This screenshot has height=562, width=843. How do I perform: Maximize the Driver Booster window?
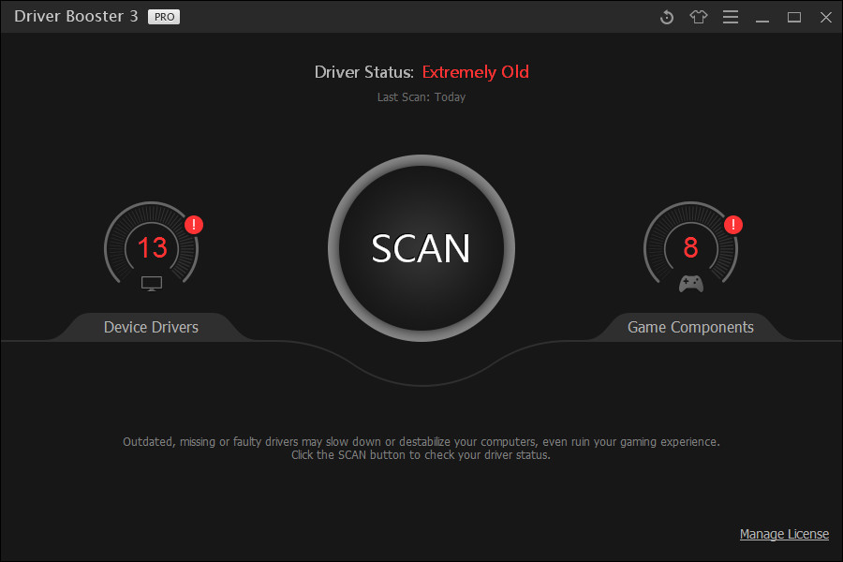[794, 17]
